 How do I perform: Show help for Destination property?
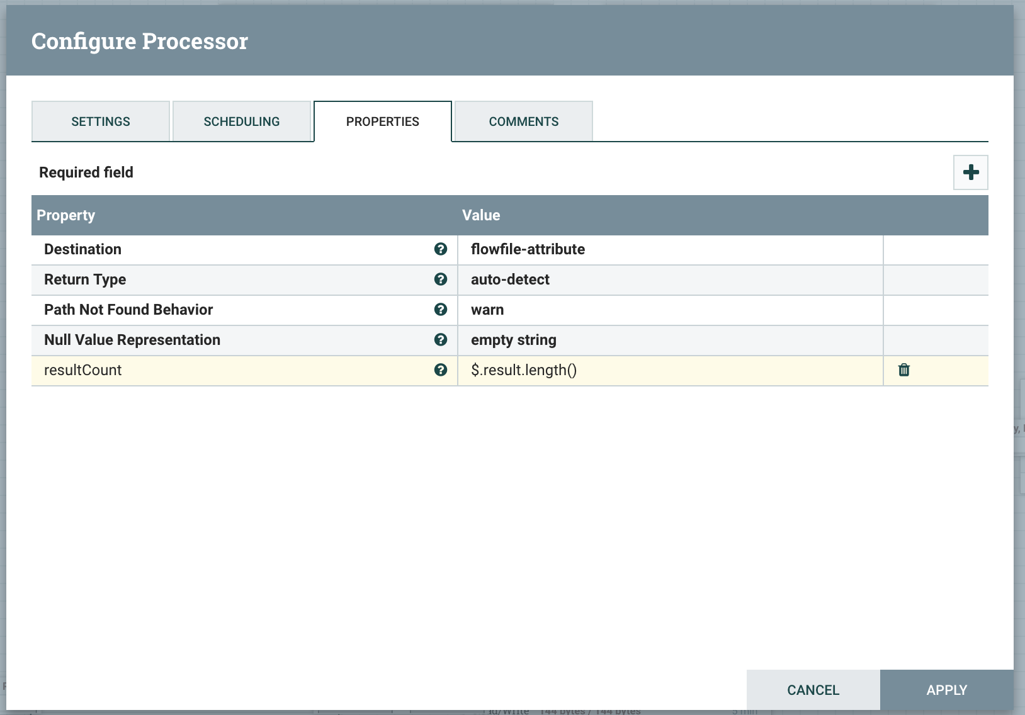[441, 249]
